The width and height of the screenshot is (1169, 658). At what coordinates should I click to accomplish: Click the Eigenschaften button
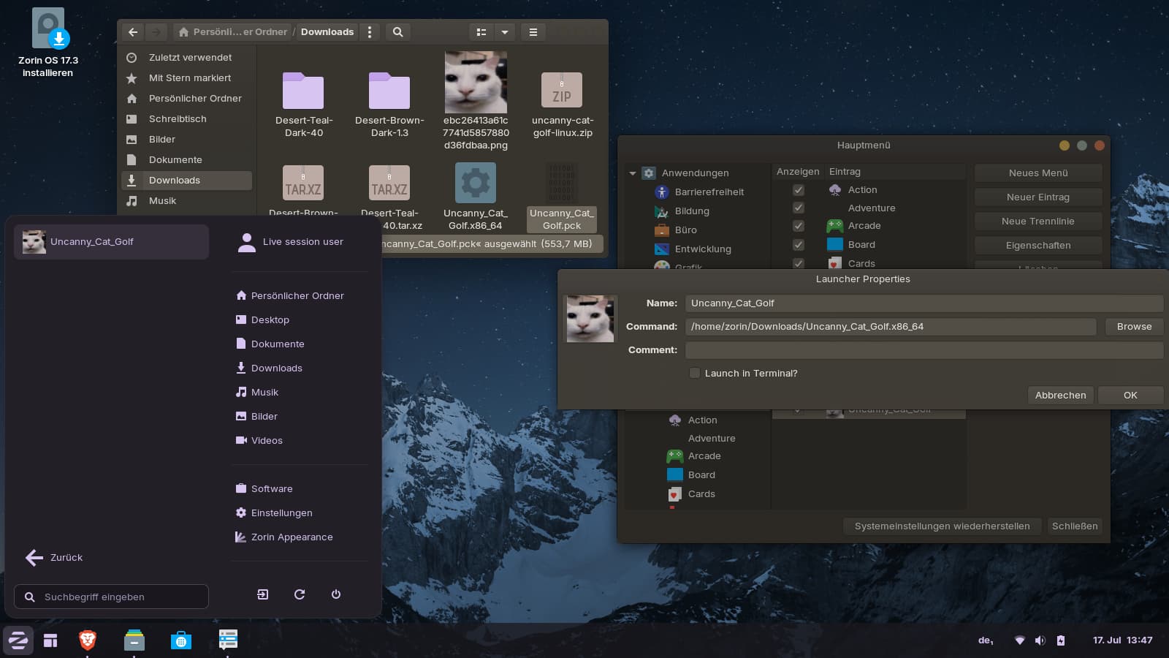click(x=1038, y=246)
